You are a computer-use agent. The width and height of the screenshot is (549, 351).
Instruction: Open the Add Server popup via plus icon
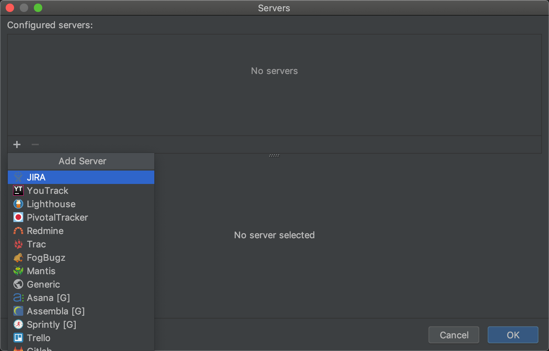[x=17, y=144]
